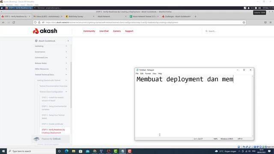
Task: Open the Edit menu in Notepad
Action: (x=142, y=74)
